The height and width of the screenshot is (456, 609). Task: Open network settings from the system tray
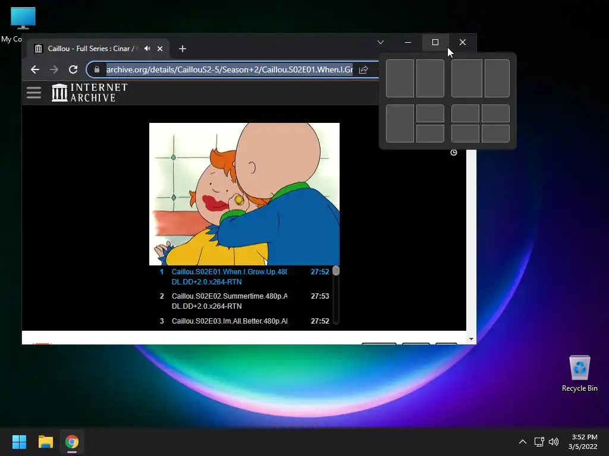pos(539,442)
